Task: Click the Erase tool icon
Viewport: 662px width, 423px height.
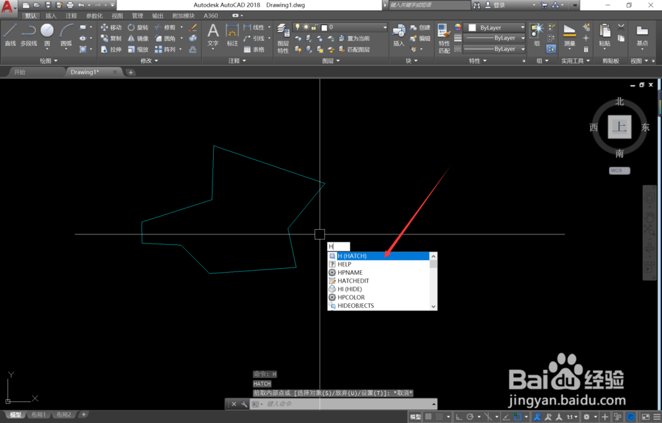Action: (193, 27)
